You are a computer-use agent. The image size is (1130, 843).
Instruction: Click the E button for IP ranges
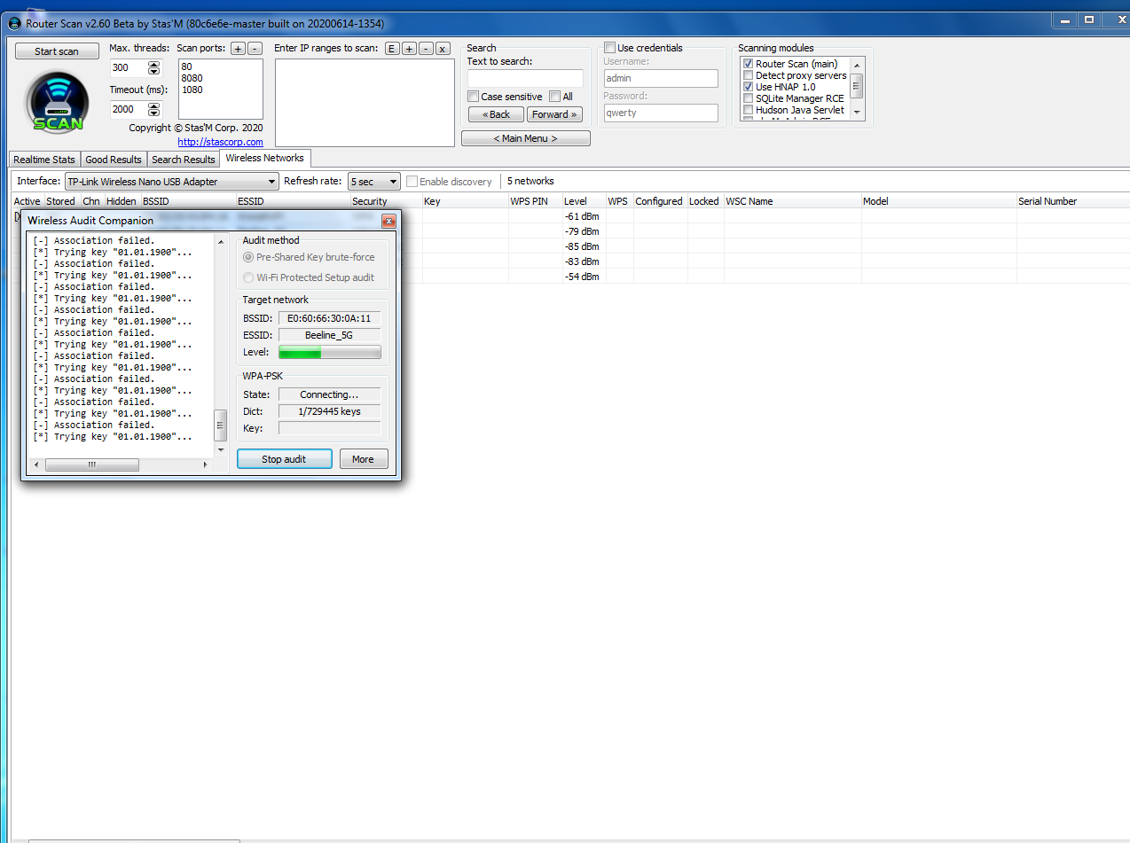[392, 49]
